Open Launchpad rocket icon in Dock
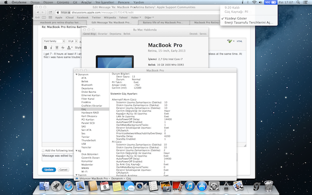This screenshot has width=312, height=195. [x=56, y=186]
